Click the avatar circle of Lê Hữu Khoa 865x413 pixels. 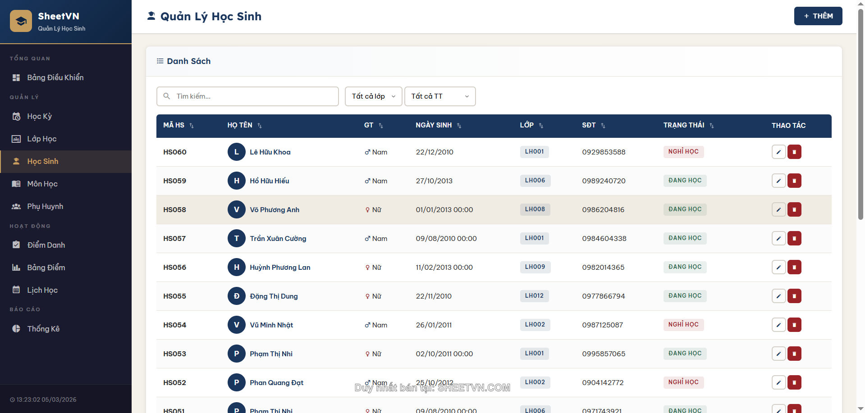pos(236,152)
